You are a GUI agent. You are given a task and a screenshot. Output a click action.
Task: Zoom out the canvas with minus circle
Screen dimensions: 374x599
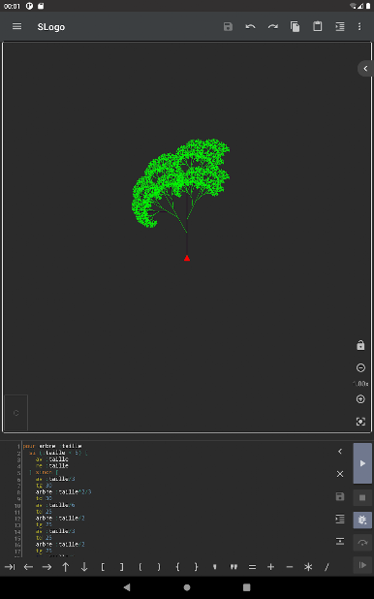[360, 368]
